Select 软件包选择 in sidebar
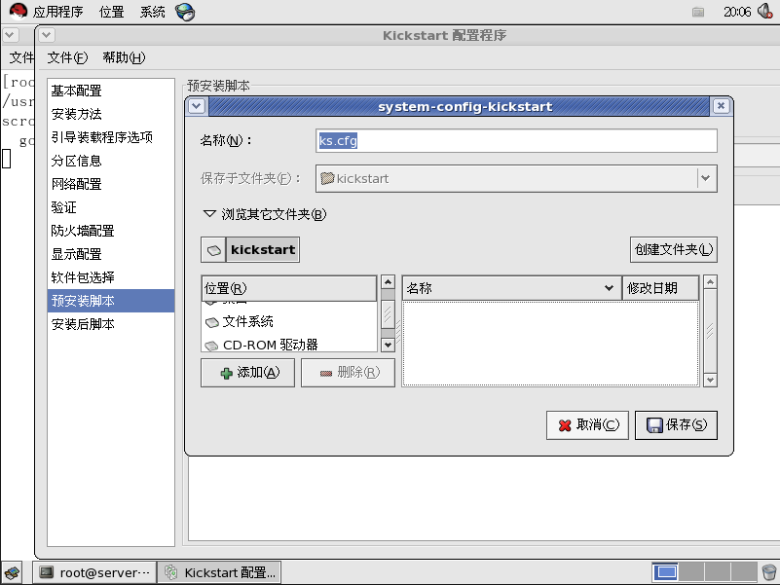 111,277
